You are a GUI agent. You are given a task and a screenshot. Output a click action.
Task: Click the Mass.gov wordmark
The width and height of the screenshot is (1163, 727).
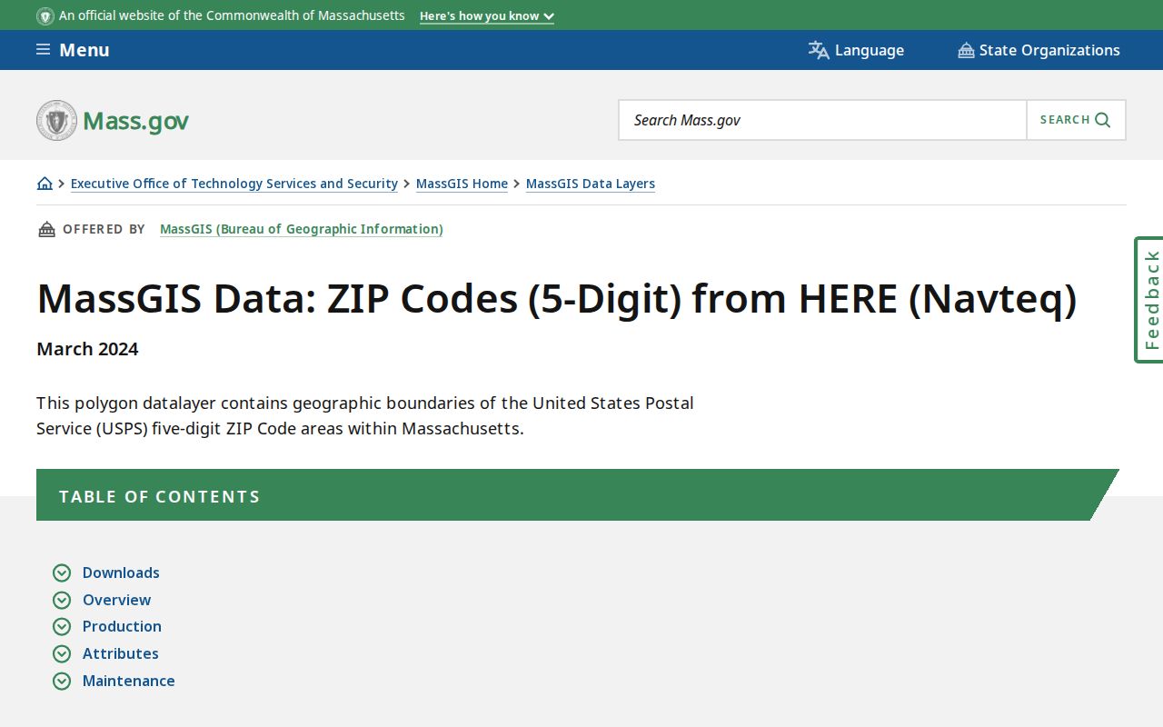tap(135, 121)
